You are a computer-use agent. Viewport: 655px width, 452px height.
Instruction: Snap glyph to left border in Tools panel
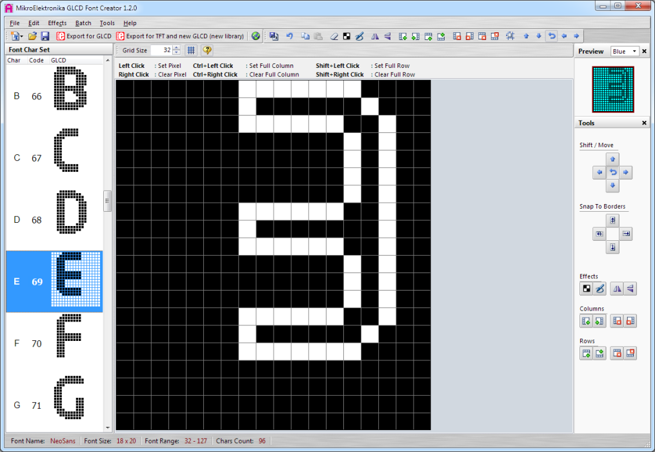[600, 234]
